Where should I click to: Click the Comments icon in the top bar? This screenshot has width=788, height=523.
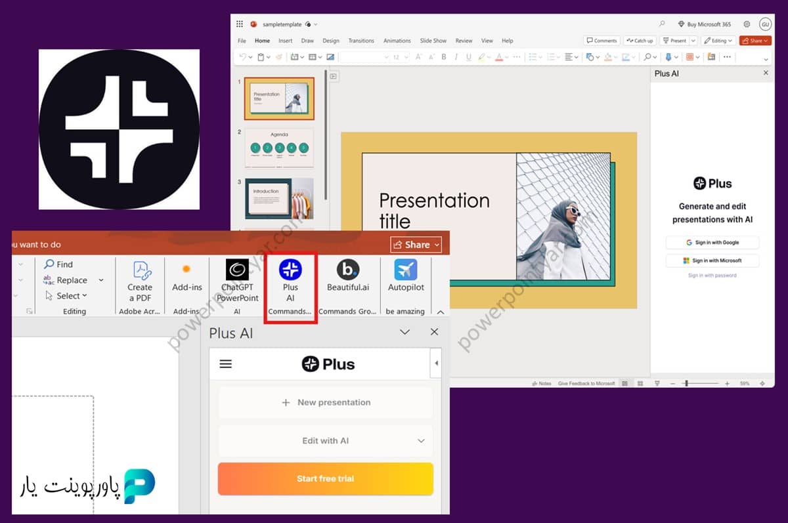click(601, 40)
